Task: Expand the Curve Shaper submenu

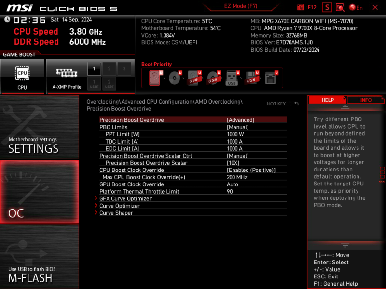Action: (x=116, y=213)
